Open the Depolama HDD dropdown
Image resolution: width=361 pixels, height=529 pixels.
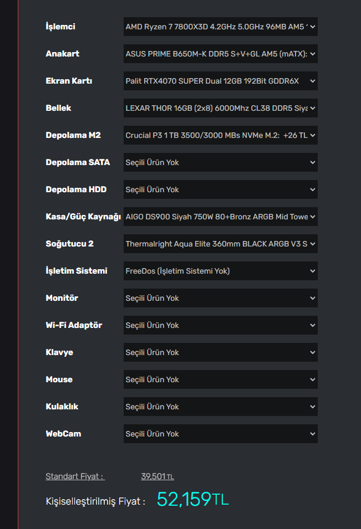click(x=220, y=189)
